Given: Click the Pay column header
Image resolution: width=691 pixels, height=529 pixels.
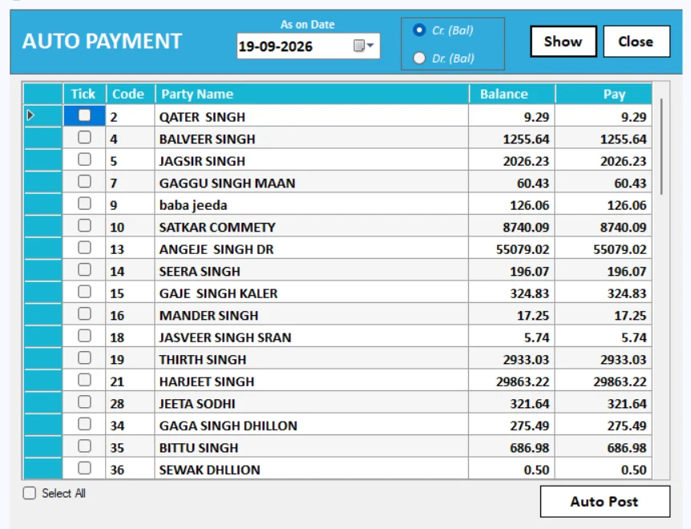Looking at the screenshot, I should [604, 94].
